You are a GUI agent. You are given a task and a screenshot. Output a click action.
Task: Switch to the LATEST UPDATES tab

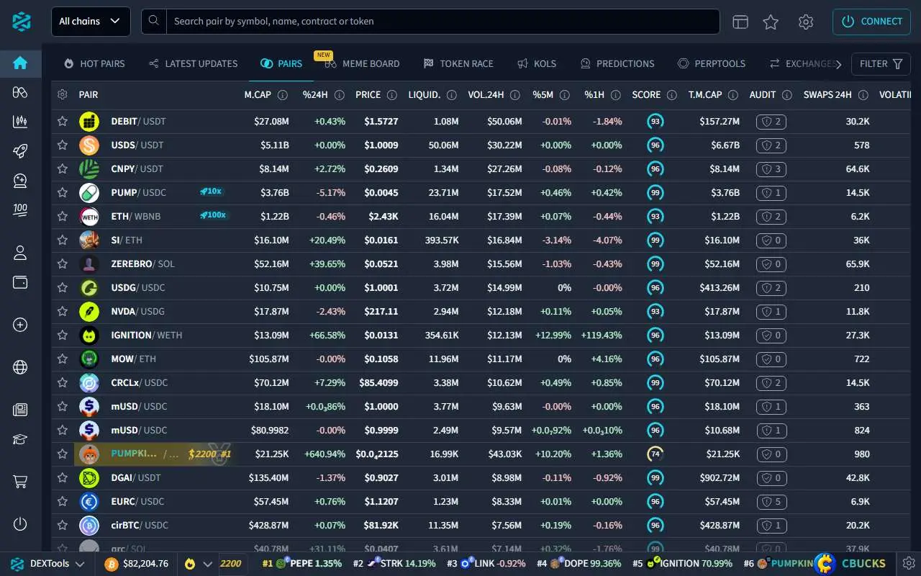point(193,63)
